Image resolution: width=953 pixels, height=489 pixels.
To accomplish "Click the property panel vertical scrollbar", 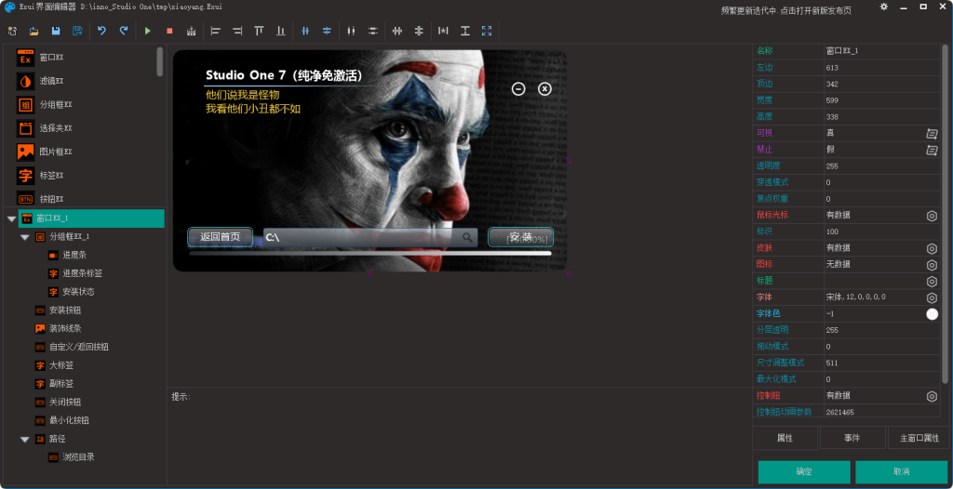I will tap(946, 213).
